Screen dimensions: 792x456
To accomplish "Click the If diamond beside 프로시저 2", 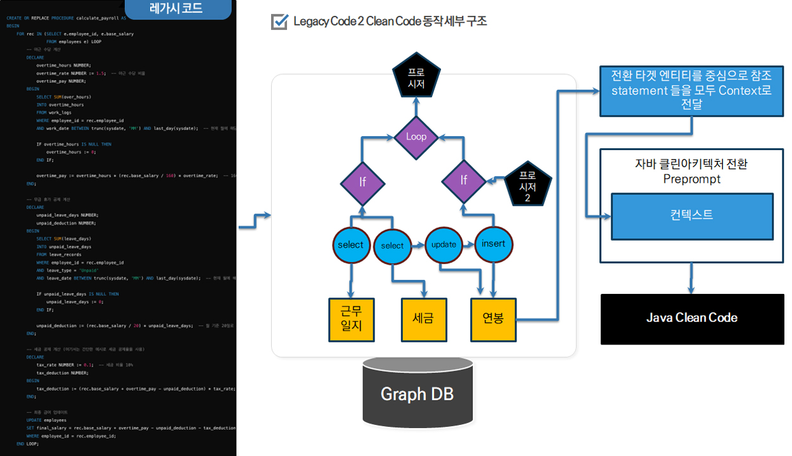I will (463, 180).
